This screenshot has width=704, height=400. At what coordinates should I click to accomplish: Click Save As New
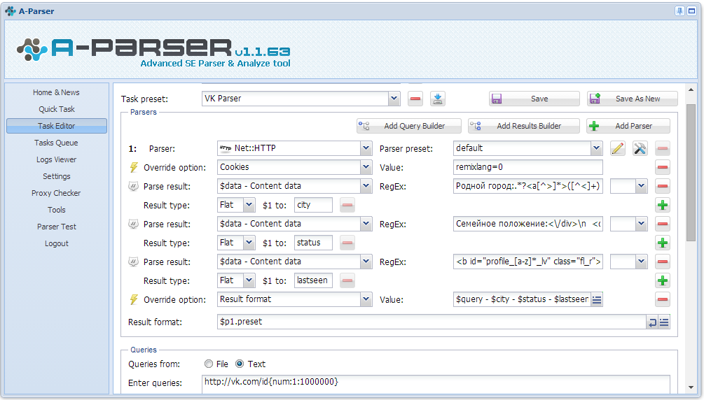tap(632, 99)
